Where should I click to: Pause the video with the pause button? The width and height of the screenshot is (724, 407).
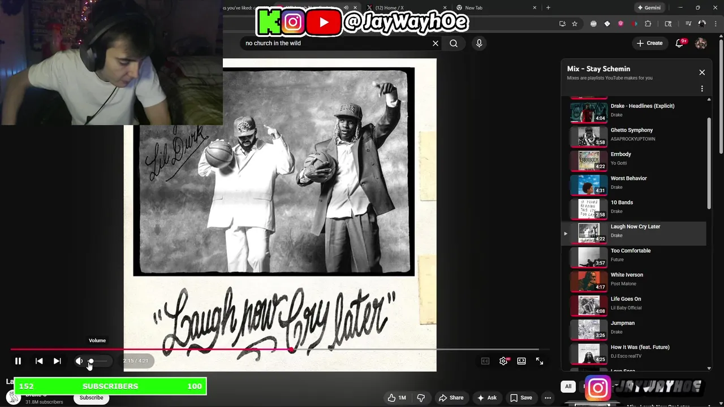point(18,361)
